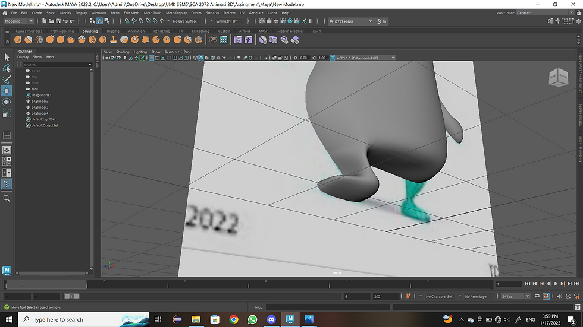Open the Mesh Tools menu
This screenshot has height=327, width=583.
(x=152, y=13)
